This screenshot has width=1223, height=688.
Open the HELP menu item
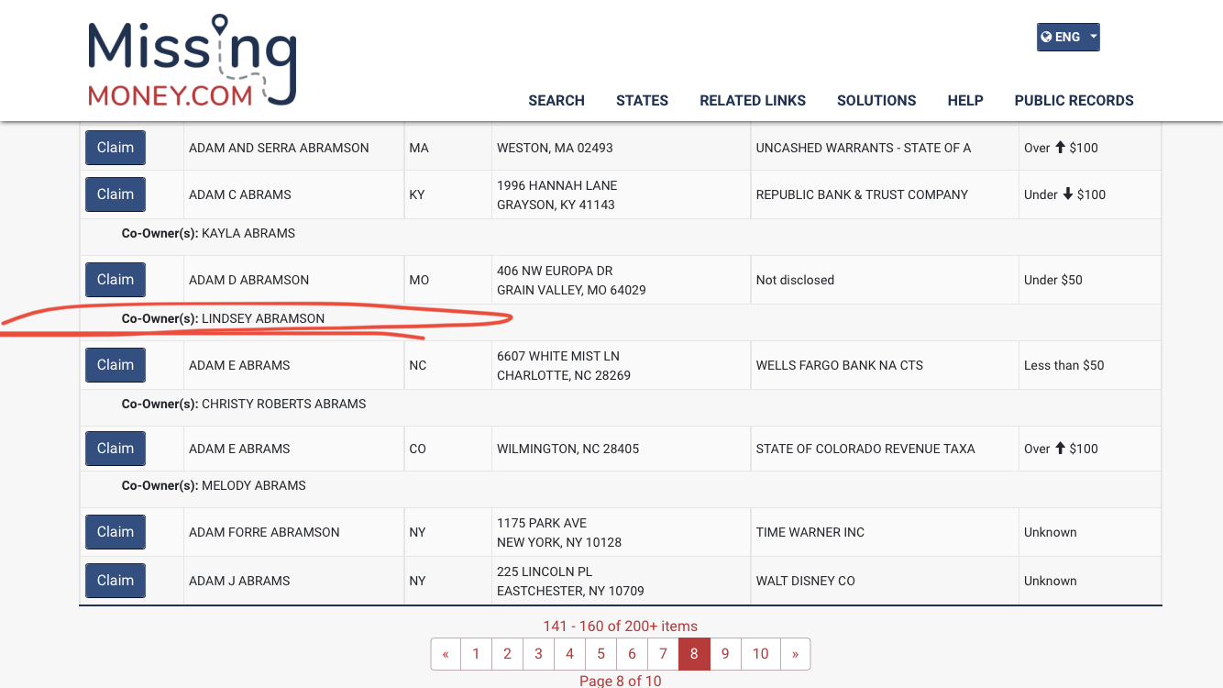965,101
